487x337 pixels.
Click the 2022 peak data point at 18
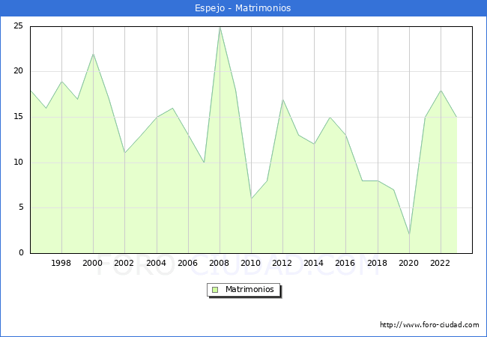pos(441,91)
